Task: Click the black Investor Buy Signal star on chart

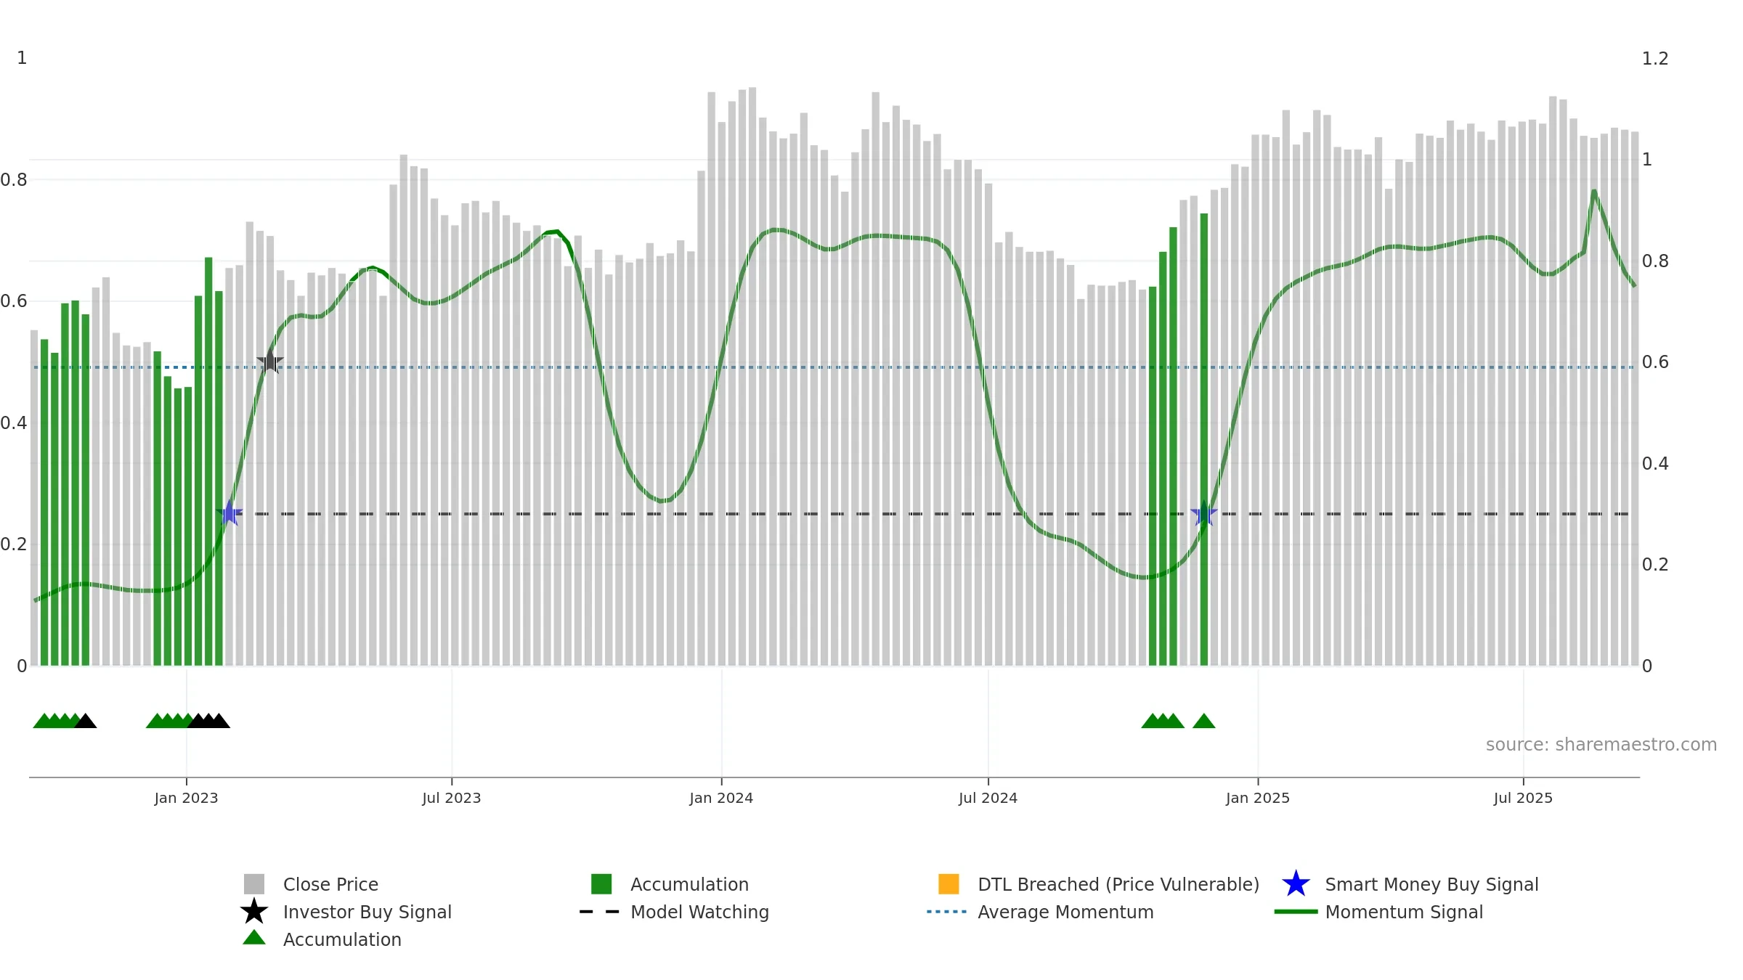Action: point(270,361)
